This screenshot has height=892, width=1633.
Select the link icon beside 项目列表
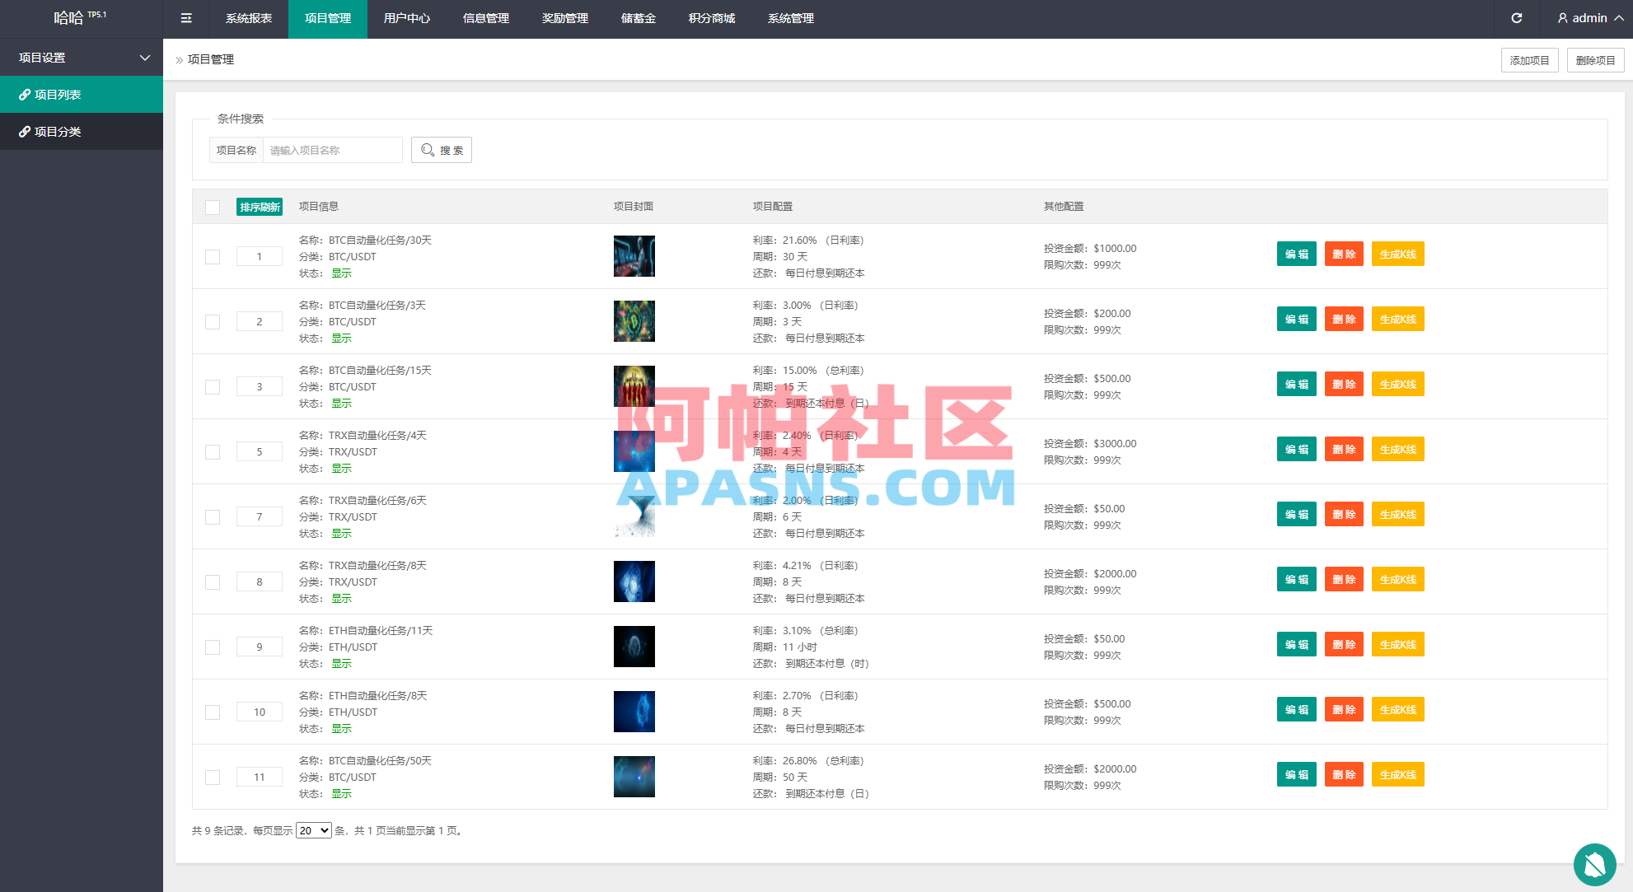click(25, 94)
